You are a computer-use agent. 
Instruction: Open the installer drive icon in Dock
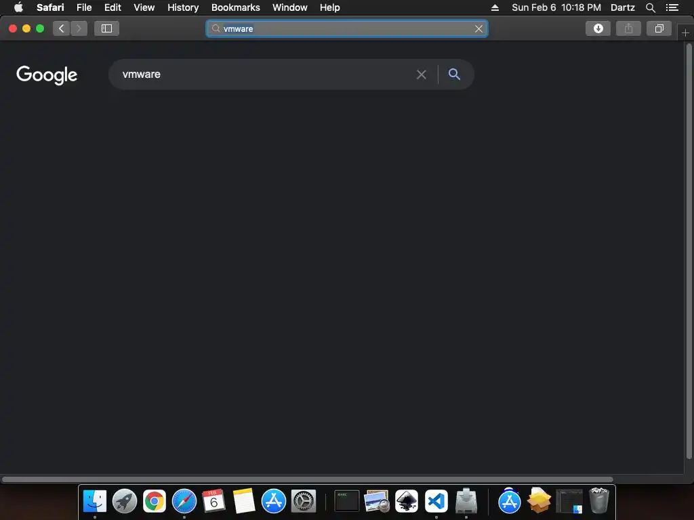click(466, 501)
